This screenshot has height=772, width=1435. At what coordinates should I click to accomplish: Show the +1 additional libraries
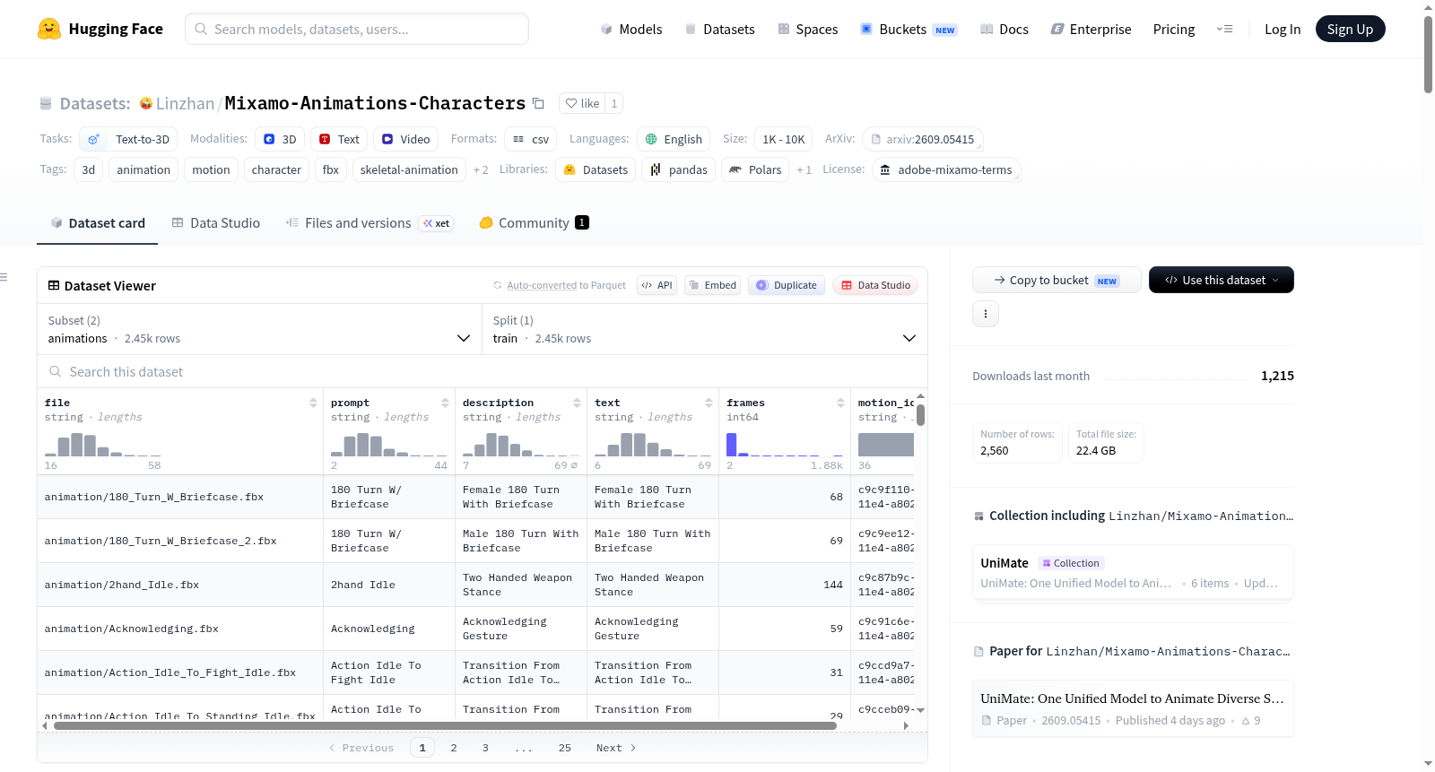click(x=804, y=169)
